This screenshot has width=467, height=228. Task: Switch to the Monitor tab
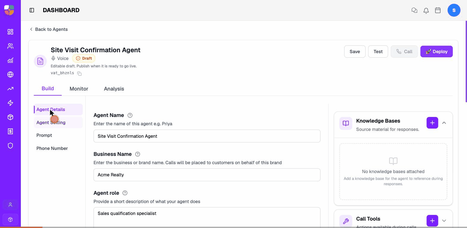(x=79, y=89)
